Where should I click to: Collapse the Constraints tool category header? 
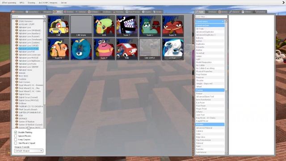click(x=210, y=21)
